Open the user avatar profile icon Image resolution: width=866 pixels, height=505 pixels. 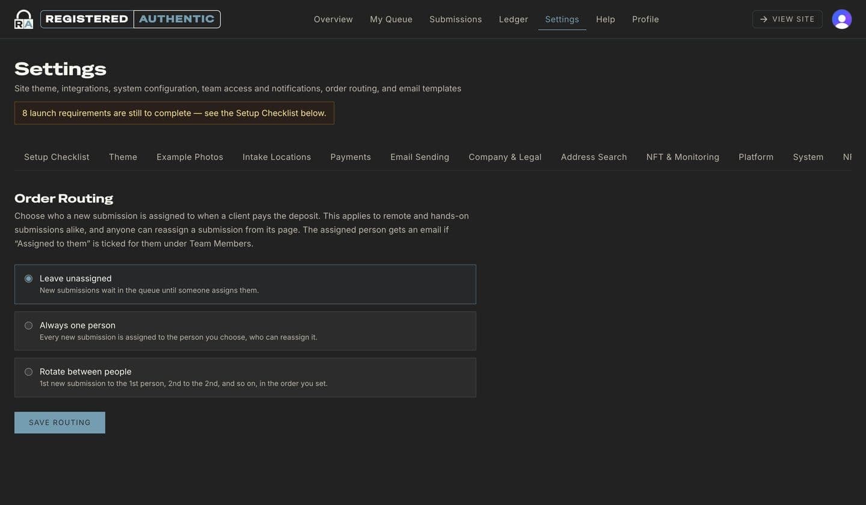coord(841,19)
